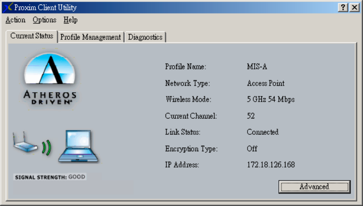Click the IP address 172.18.126.168
The image size is (363, 206).
271,165
